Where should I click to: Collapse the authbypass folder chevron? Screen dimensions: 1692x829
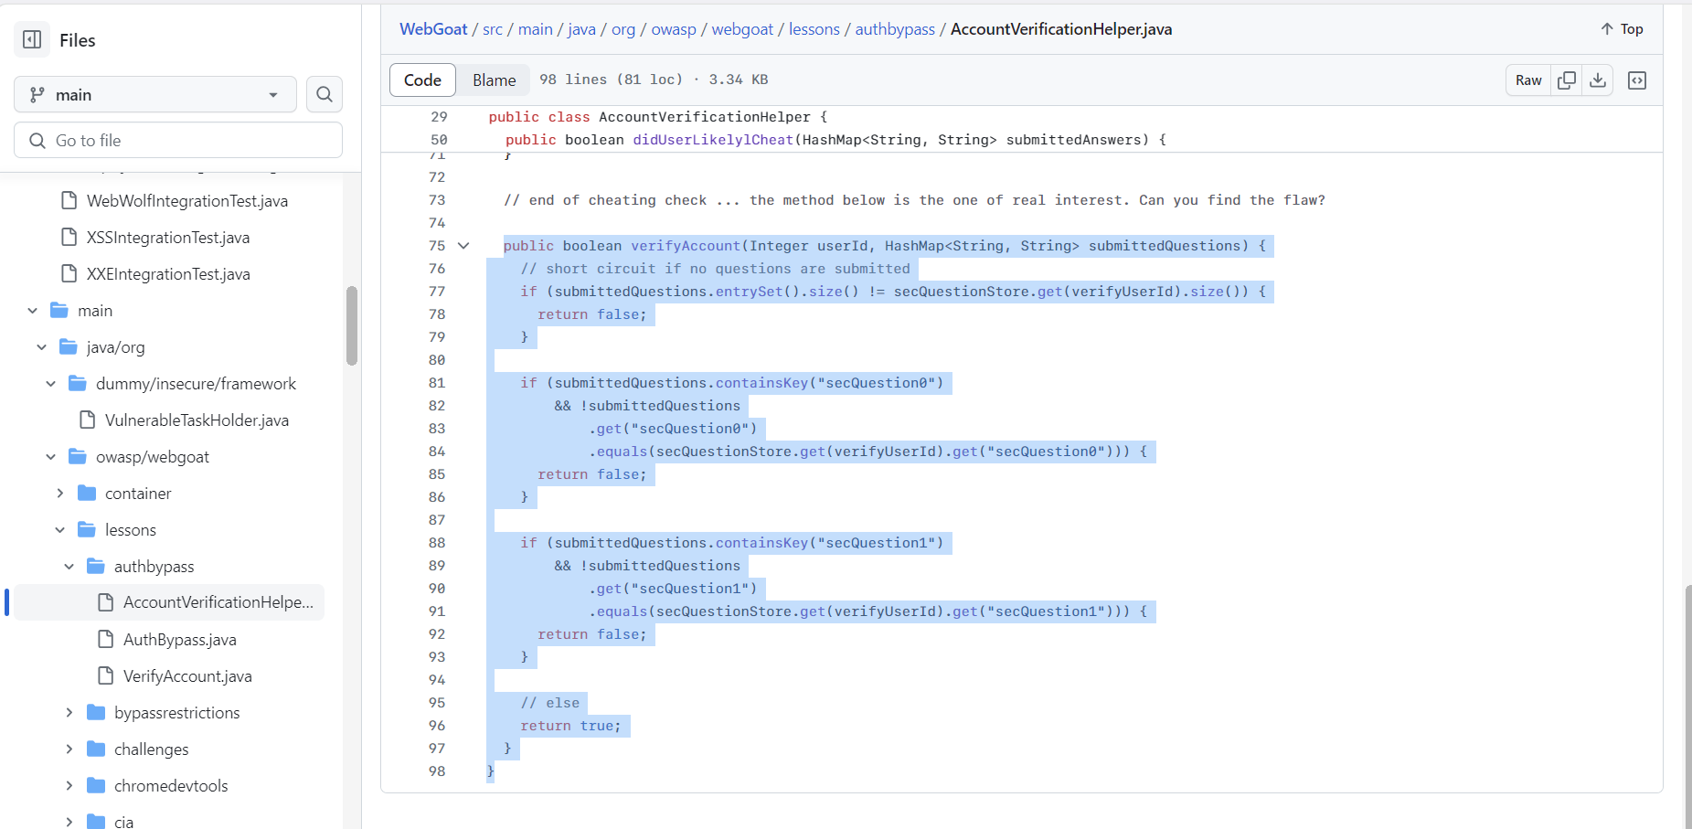coord(69,567)
